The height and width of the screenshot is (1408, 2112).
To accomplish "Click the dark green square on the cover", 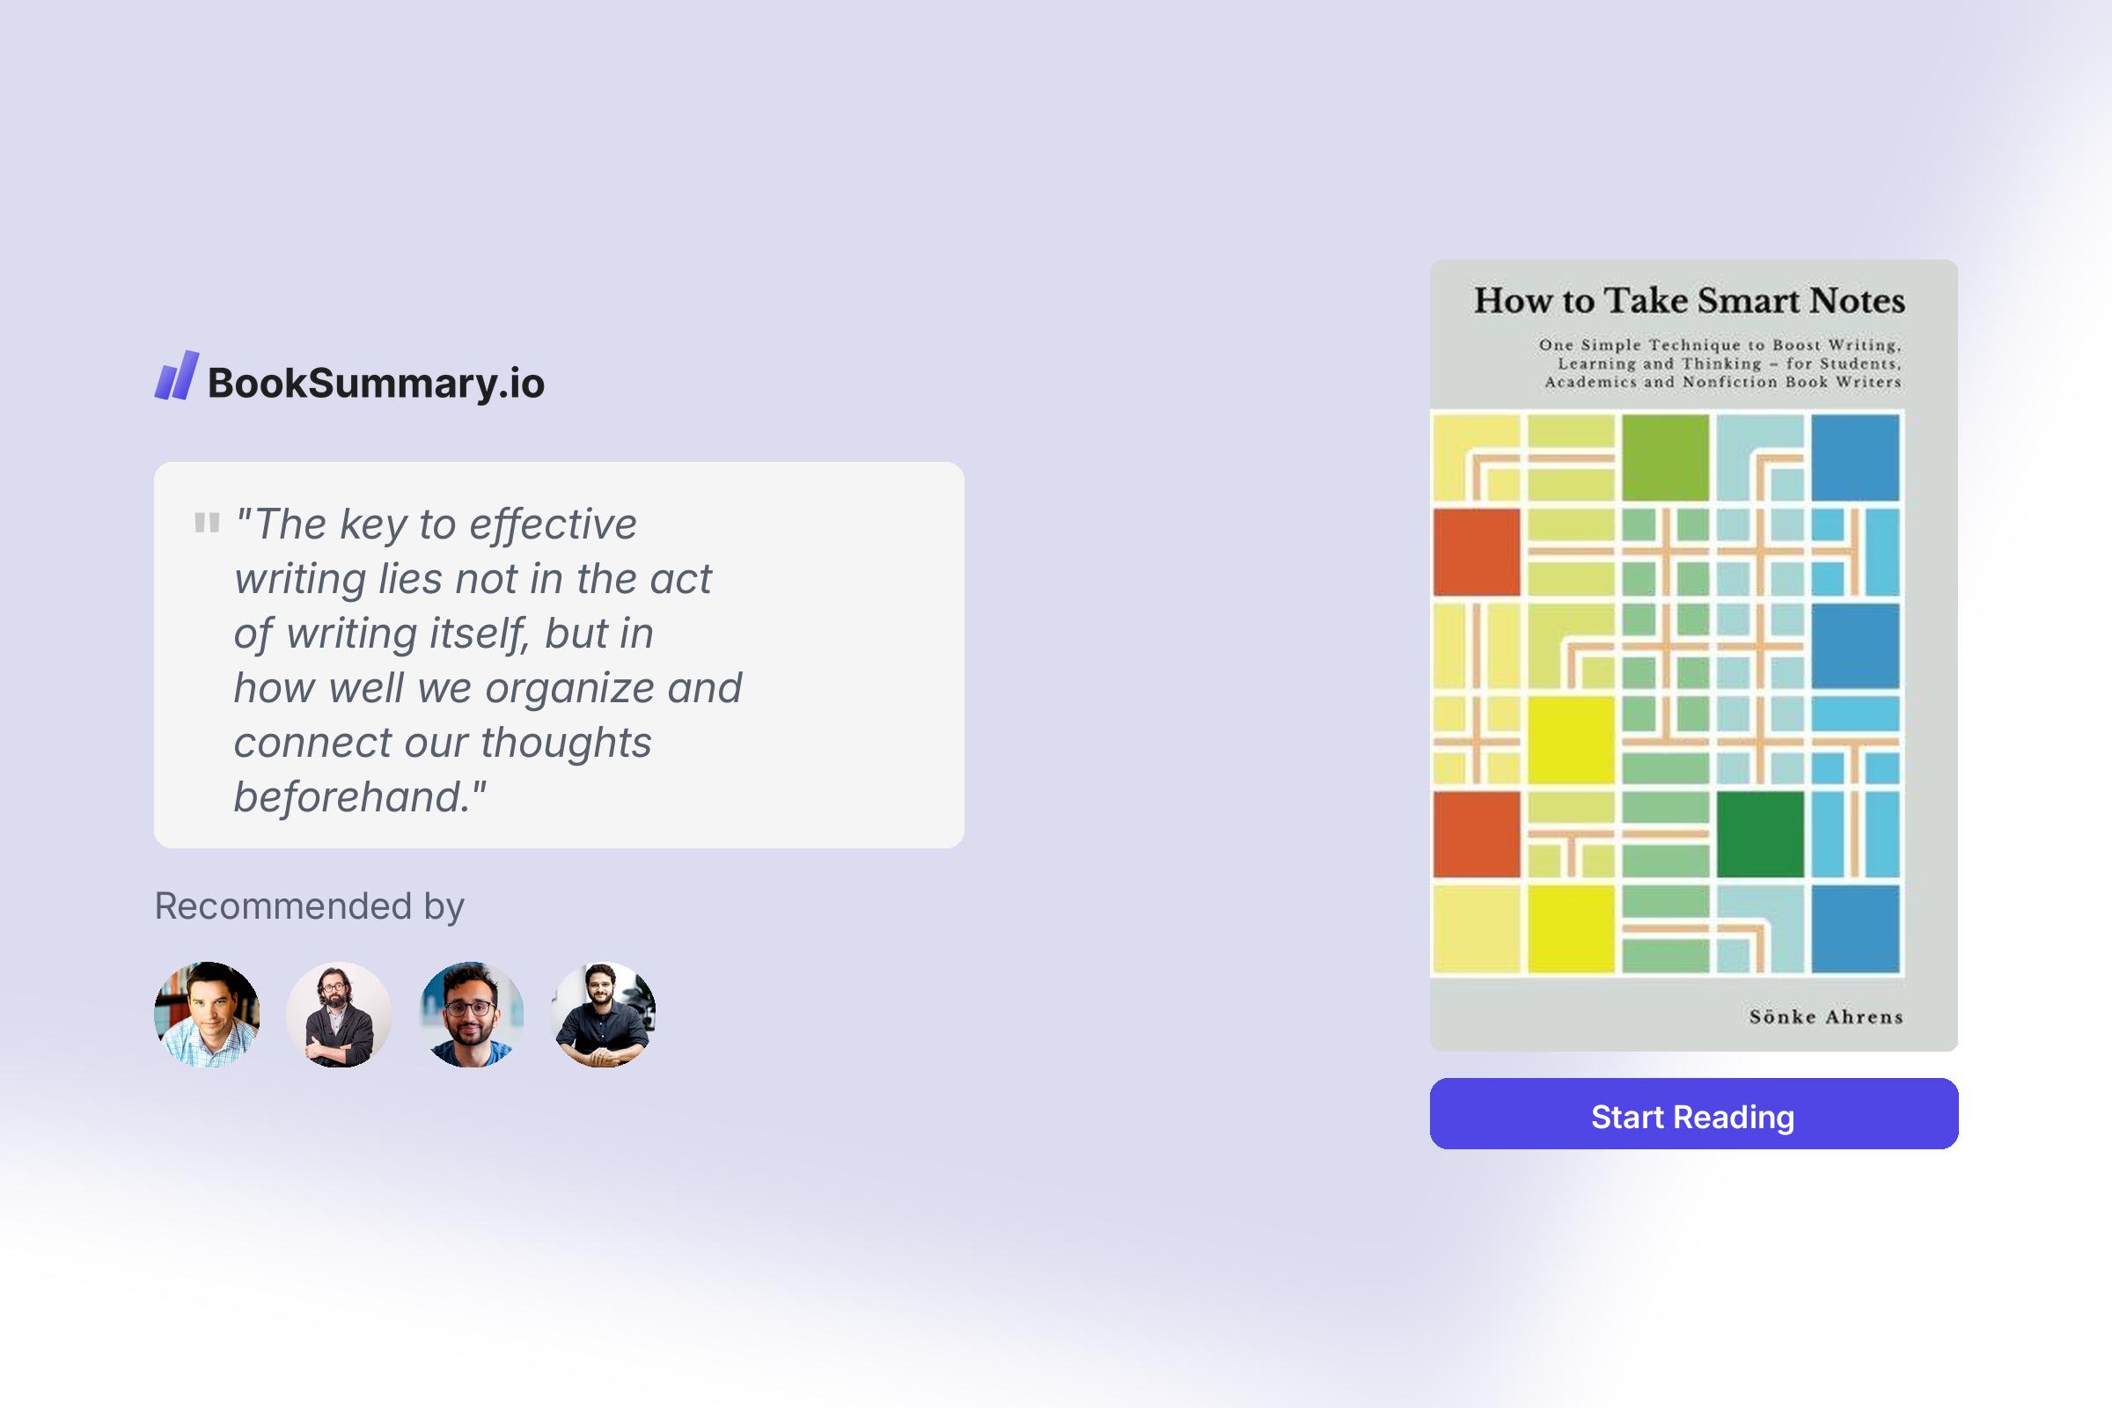I will pyautogui.click(x=1760, y=834).
